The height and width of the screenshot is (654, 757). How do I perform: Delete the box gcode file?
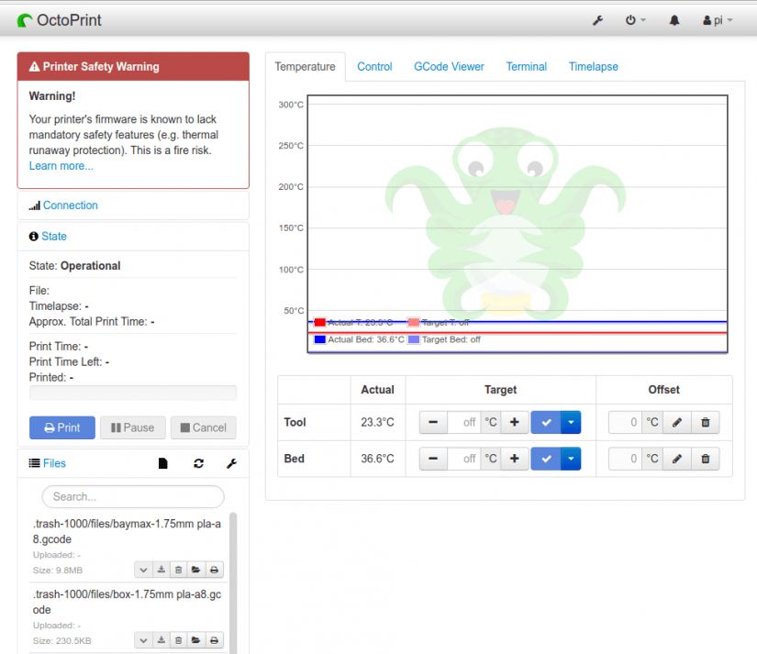[179, 640]
